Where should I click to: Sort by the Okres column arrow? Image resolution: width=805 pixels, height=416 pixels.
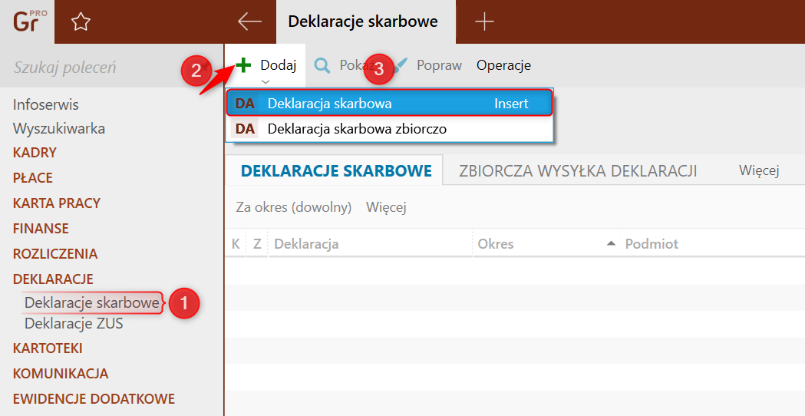click(x=611, y=243)
